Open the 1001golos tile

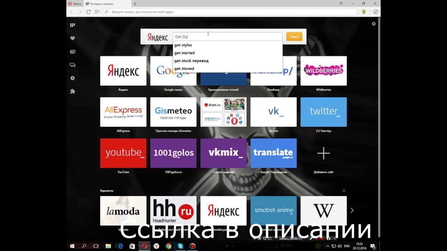click(173, 153)
